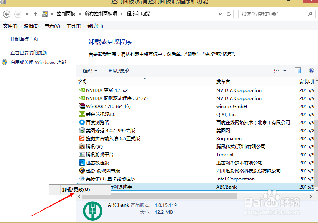Open 启用或关闭 Windows 功能 link
This screenshot has height=223, width=318.
click(38, 62)
